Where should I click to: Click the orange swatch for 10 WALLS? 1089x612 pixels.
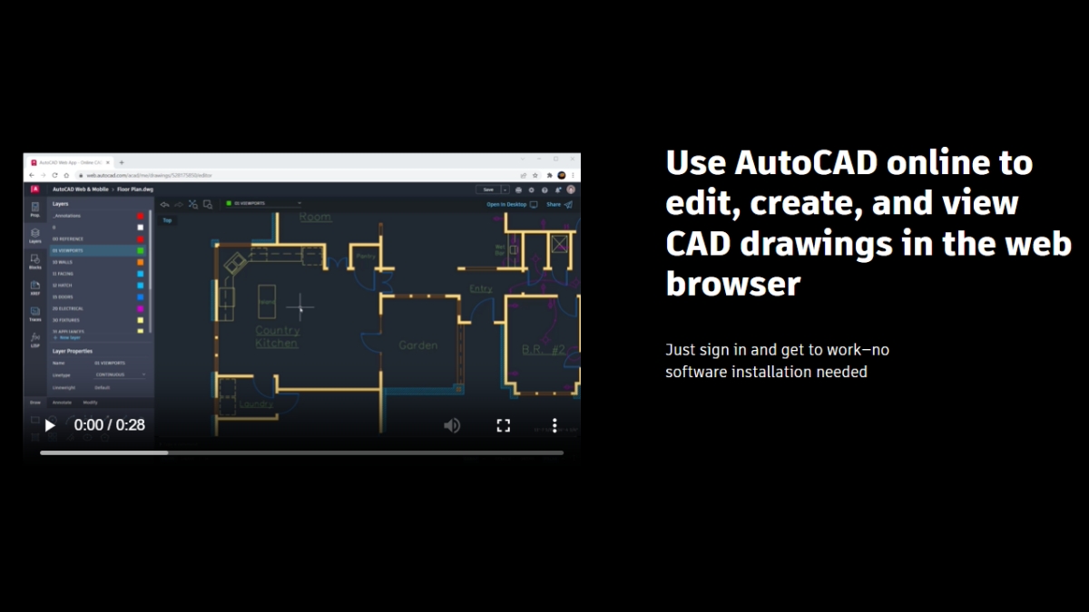click(x=140, y=262)
